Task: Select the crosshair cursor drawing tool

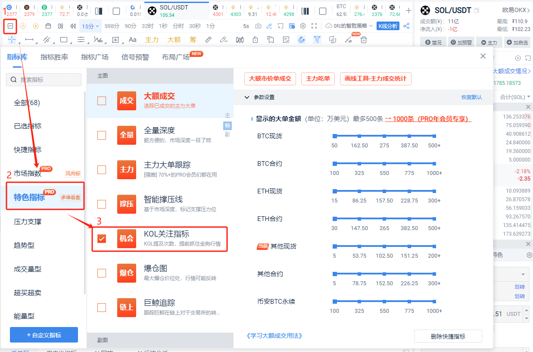Action: click(x=12, y=40)
